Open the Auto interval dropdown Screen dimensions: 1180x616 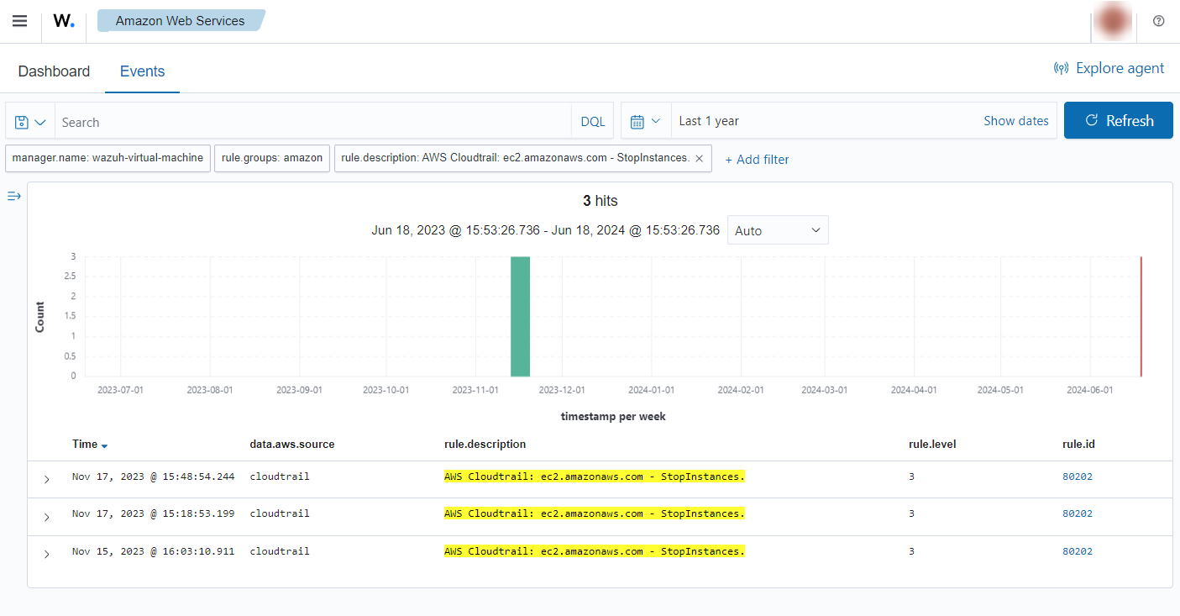click(777, 230)
